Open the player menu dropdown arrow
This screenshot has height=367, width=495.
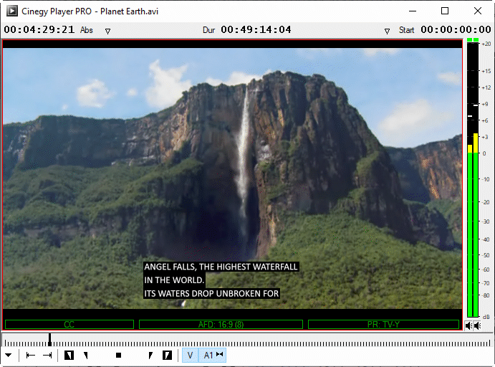8,356
